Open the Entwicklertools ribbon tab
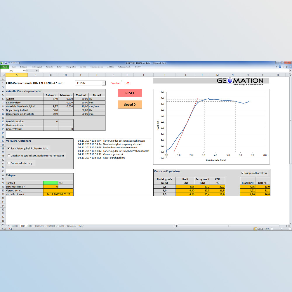Screen dimensions: 292x292 click(97, 67)
